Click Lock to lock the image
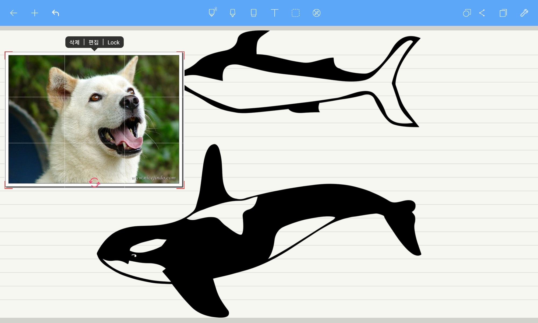The height and width of the screenshot is (323, 538). 114,42
